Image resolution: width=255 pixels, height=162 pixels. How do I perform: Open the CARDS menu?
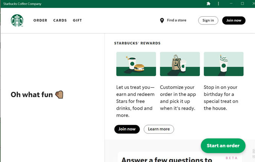point(60,20)
